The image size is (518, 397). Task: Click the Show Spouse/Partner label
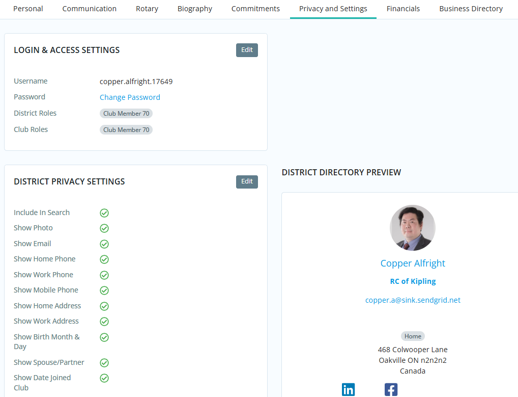pyautogui.click(x=49, y=362)
